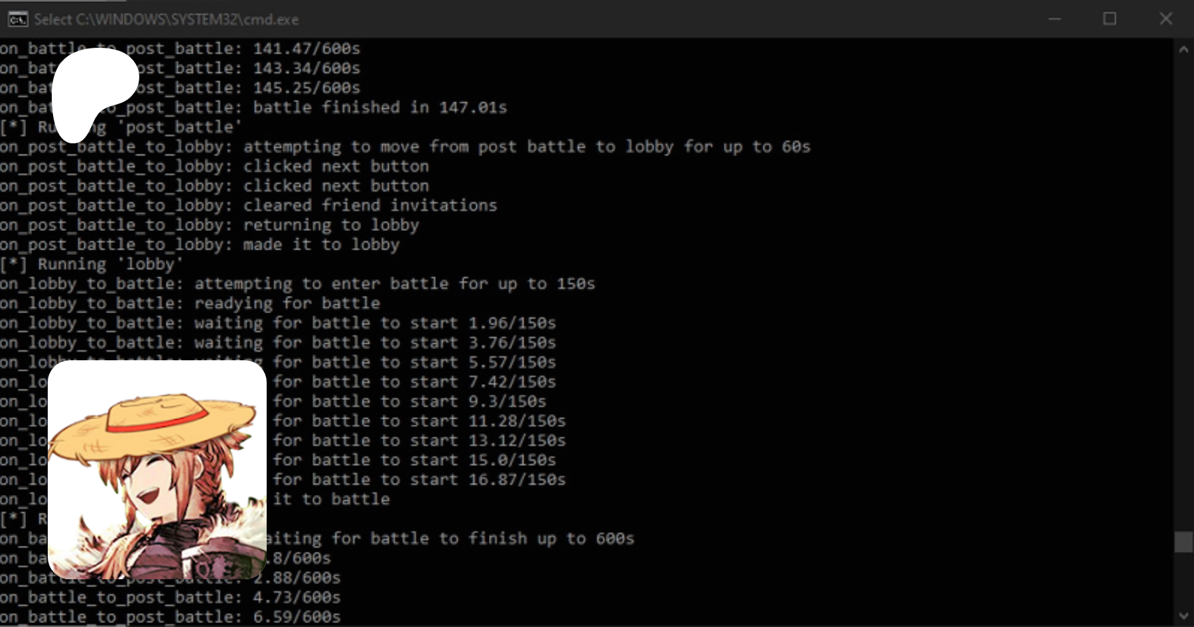Click the straw hat character image
The image size is (1194, 627).
[x=157, y=470]
